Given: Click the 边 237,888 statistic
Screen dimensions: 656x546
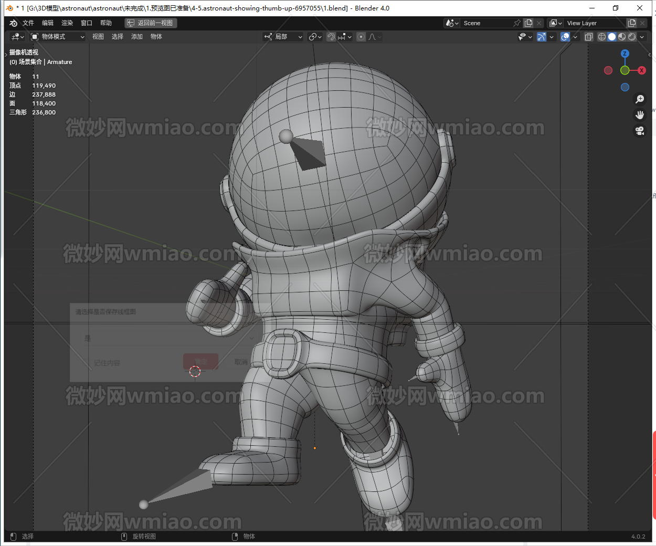Looking at the screenshot, I should [33, 94].
